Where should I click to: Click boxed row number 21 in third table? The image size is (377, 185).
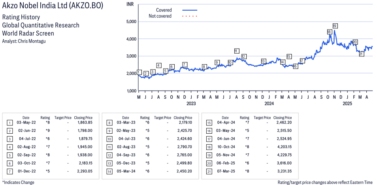208,172
